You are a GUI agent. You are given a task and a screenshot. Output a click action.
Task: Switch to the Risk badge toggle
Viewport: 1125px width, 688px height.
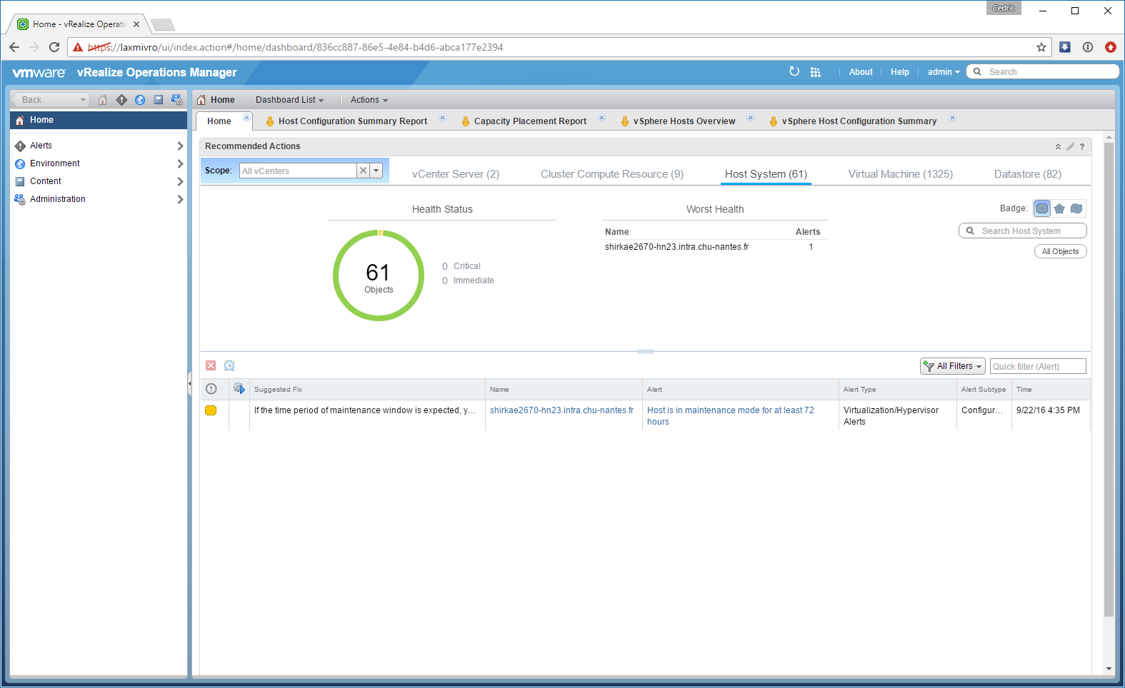(1059, 208)
